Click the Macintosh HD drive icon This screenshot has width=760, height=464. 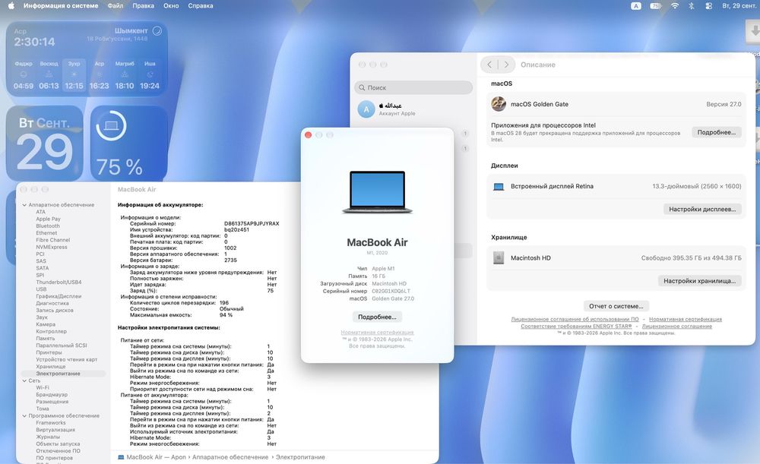pyautogui.click(x=499, y=258)
